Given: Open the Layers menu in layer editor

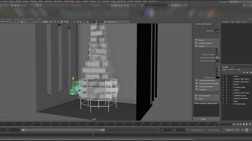Looking at the screenshot, I should [x=224, y=70].
